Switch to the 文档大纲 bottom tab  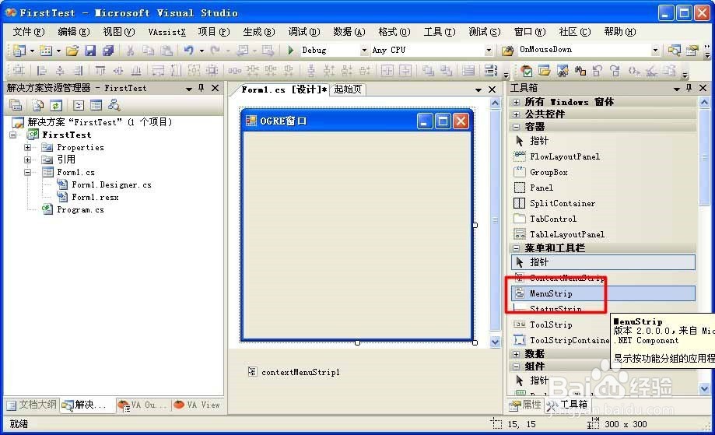coord(32,405)
